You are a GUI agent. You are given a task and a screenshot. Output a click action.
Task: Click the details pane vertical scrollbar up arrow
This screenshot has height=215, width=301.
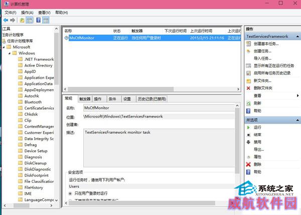pos(237,105)
